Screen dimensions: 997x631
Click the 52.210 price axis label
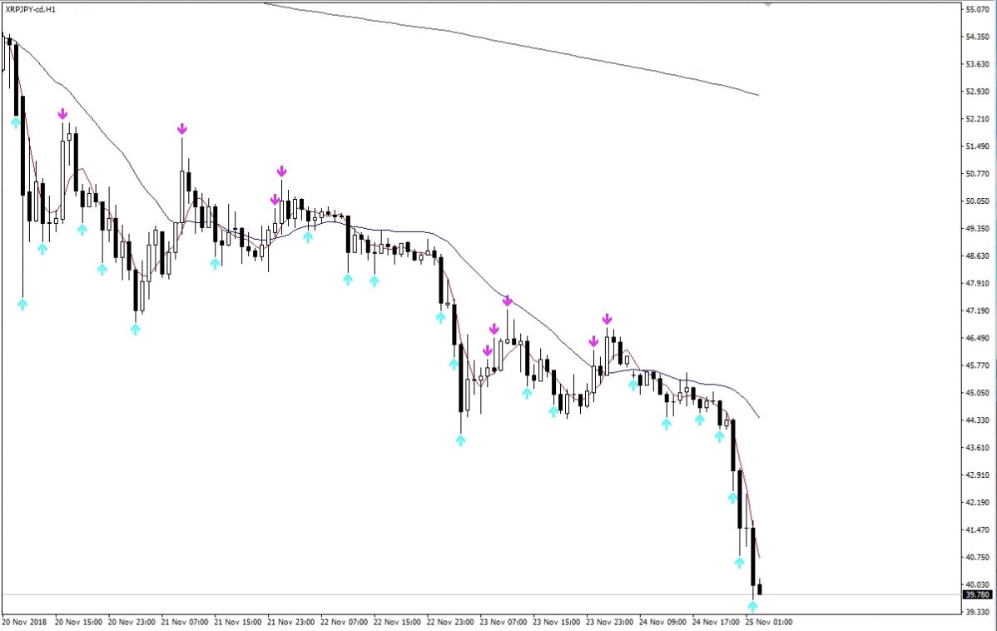pos(978,119)
